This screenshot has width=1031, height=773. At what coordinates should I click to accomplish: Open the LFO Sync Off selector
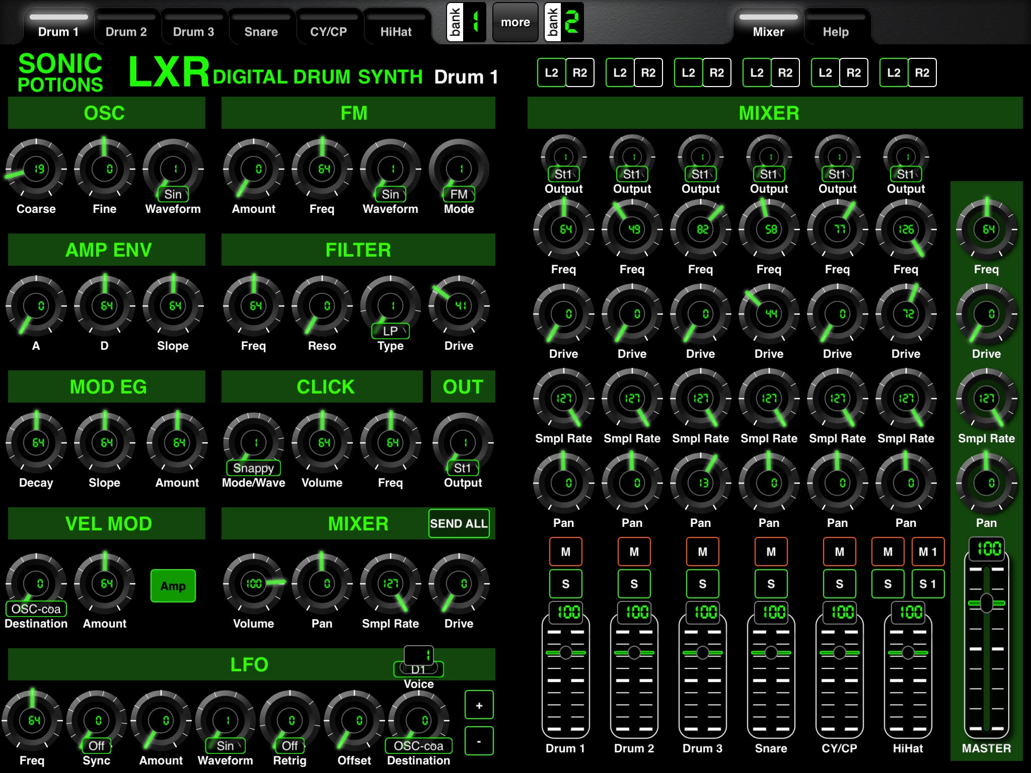click(97, 746)
